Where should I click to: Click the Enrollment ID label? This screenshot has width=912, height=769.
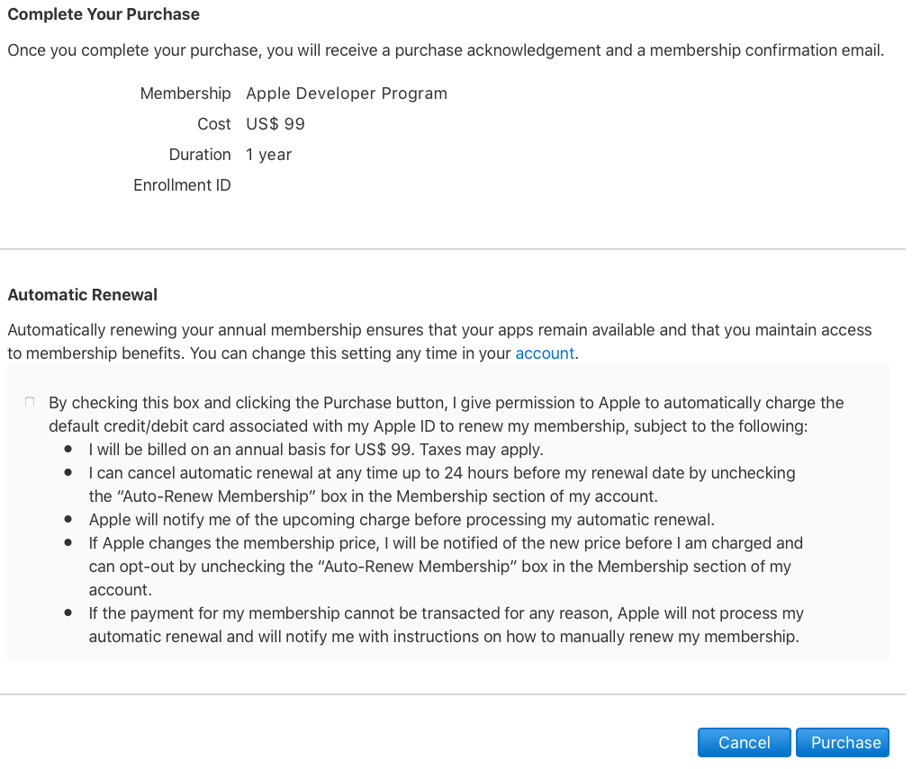182,185
